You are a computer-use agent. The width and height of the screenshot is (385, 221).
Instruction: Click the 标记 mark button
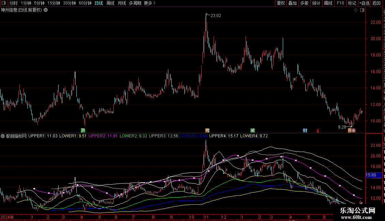point(352,3)
